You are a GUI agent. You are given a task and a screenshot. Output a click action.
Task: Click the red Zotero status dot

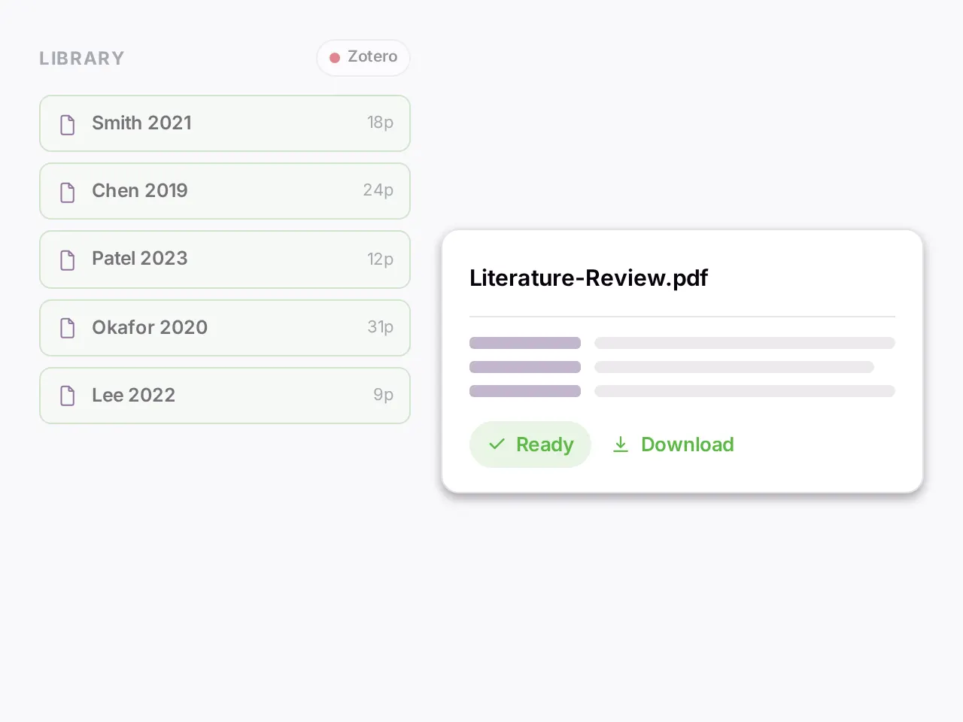[x=335, y=58]
